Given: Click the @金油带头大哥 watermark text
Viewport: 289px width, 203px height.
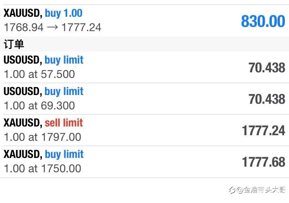Looking at the screenshot, I should pyautogui.click(x=261, y=190).
